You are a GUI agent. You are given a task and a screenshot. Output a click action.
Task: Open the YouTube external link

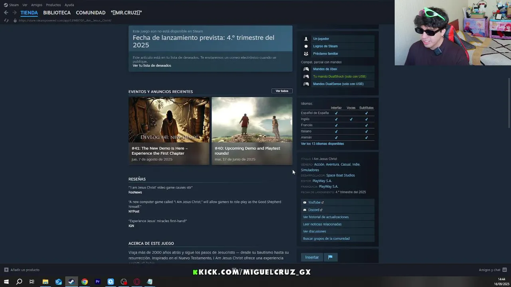click(x=316, y=202)
